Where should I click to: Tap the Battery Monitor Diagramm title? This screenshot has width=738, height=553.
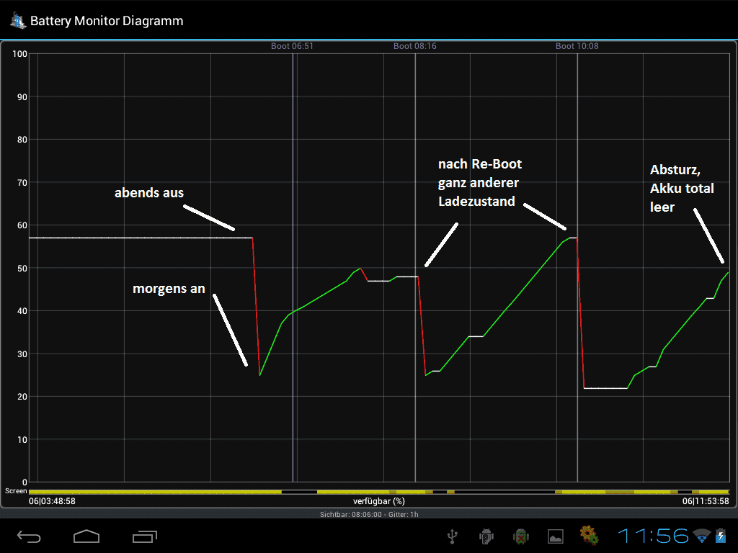click(x=107, y=21)
